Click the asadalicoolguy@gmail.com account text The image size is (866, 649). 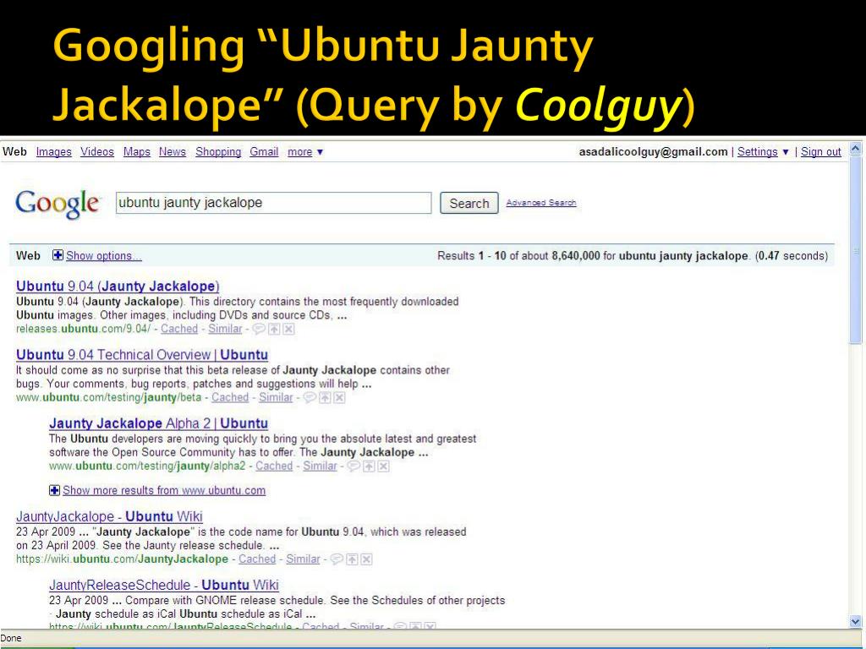point(654,152)
